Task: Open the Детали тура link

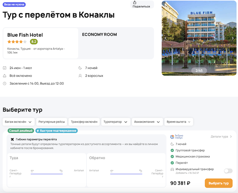Action: (x=221, y=136)
